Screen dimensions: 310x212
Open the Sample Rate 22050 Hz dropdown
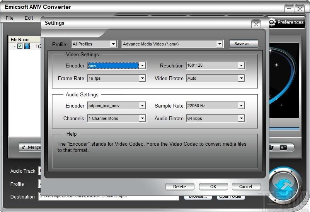241,106
